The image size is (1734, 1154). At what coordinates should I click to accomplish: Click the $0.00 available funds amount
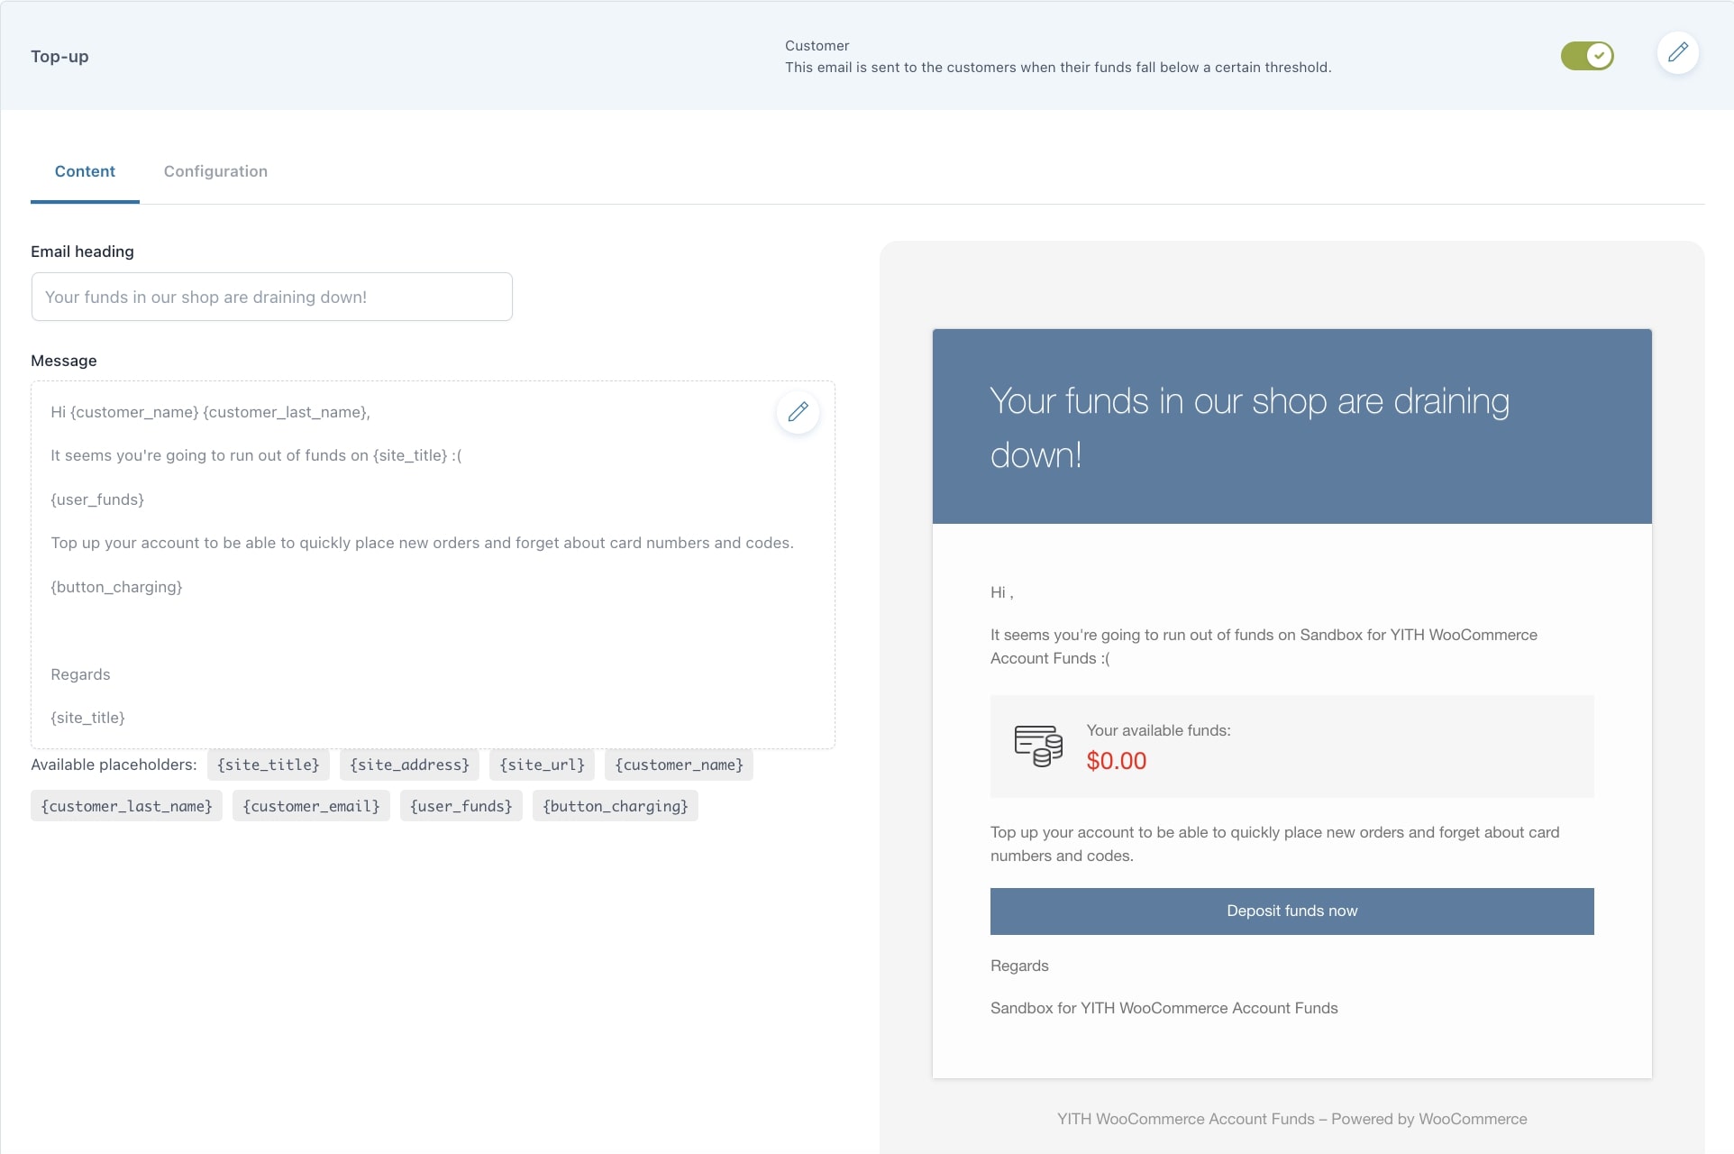click(1116, 761)
